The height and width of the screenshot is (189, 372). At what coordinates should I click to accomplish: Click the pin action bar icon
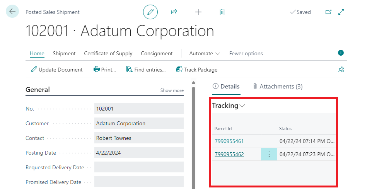tap(341, 70)
